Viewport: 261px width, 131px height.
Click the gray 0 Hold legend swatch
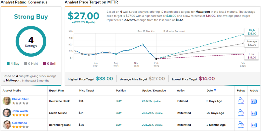point(26,64)
